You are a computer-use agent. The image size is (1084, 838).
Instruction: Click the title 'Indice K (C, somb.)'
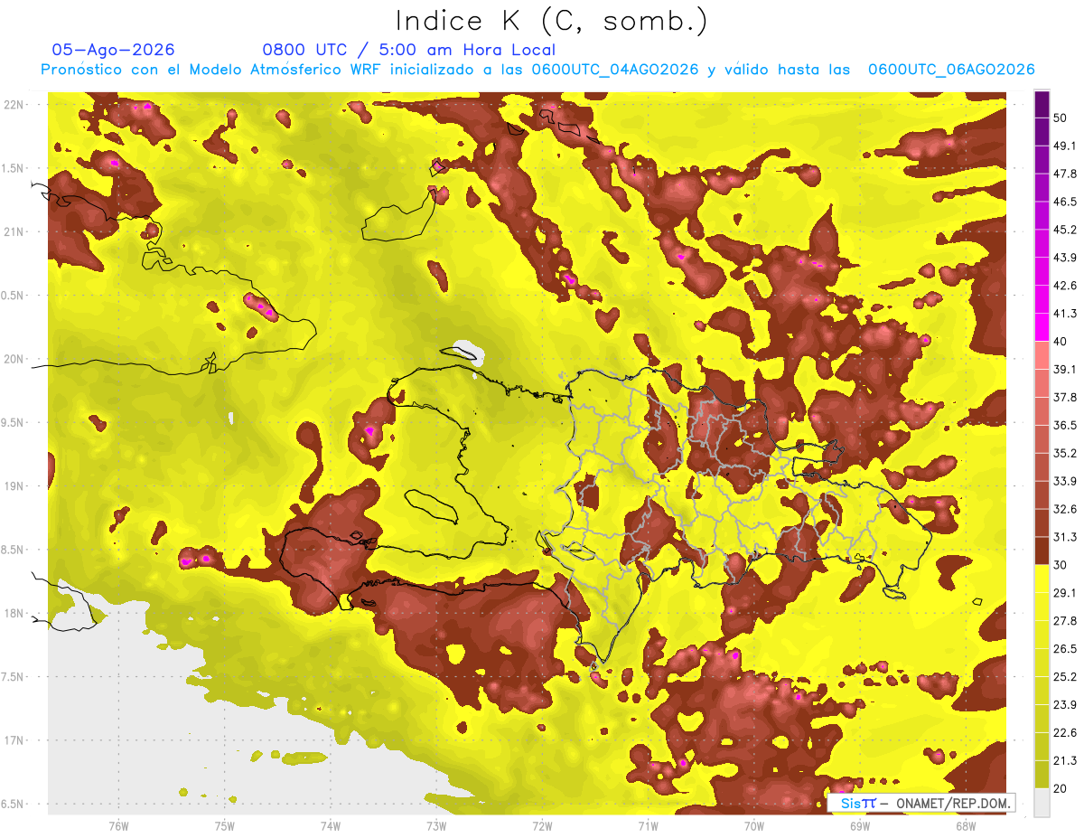coord(551,21)
